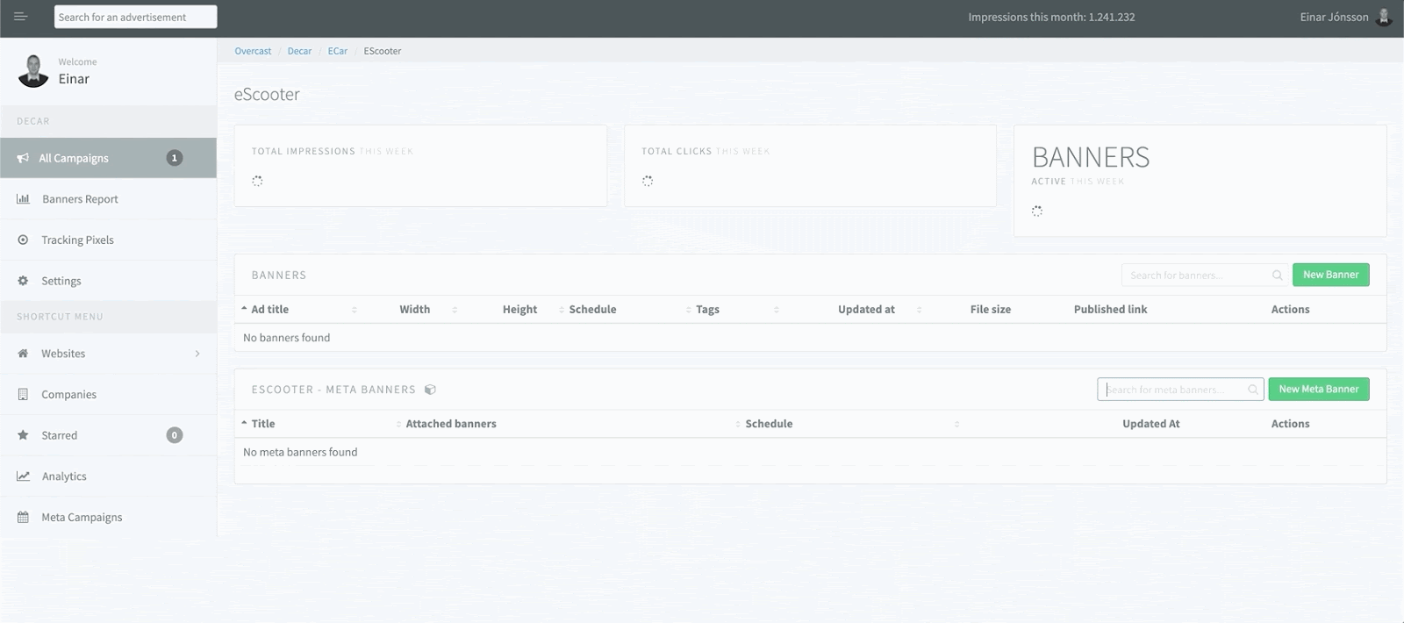The width and height of the screenshot is (1404, 623).
Task: Open Companies from the shortcut menu
Action: click(x=68, y=395)
